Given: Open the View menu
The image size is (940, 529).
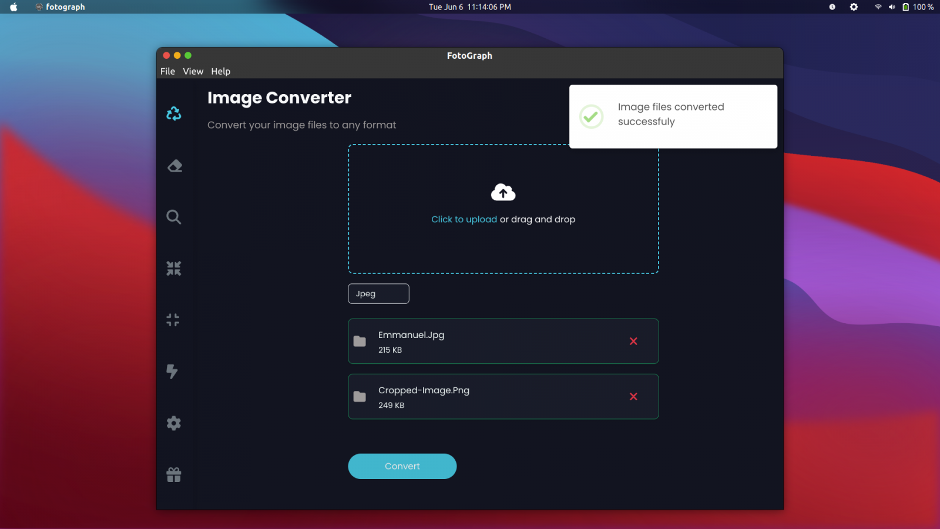Looking at the screenshot, I should coord(193,71).
